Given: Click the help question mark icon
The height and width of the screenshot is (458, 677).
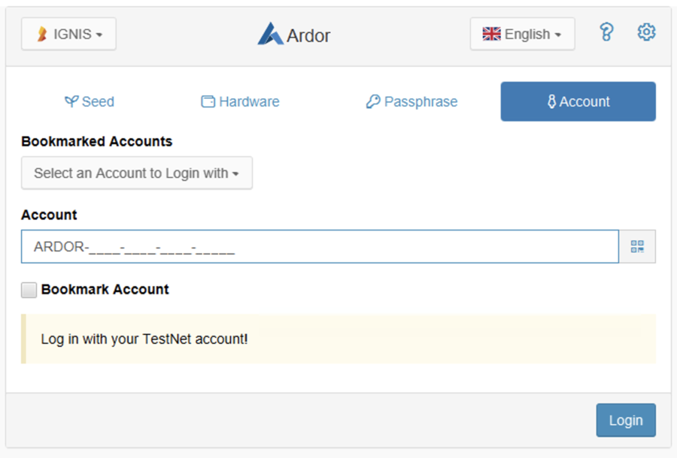Looking at the screenshot, I should point(606,32).
